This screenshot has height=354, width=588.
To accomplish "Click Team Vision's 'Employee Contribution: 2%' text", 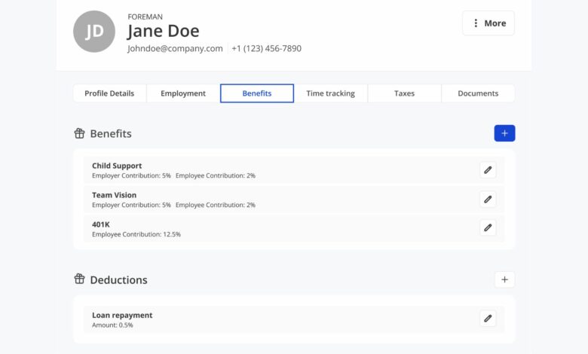I will pyautogui.click(x=216, y=205).
